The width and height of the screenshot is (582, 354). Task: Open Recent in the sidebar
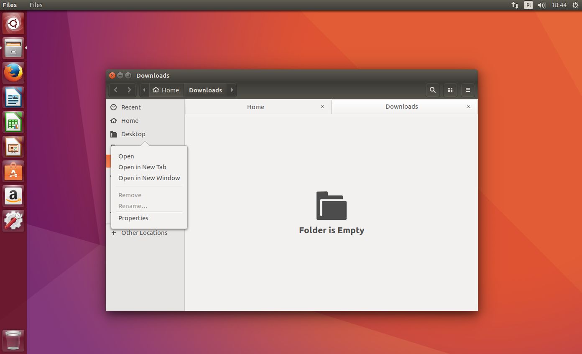tap(131, 107)
